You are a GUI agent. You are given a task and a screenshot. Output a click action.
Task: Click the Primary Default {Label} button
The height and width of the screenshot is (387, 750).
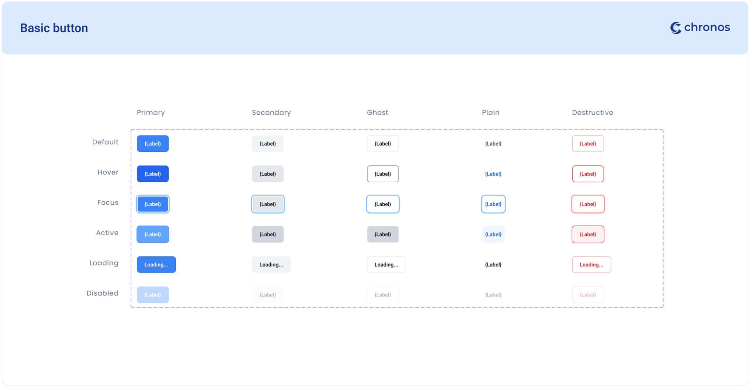pos(153,144)
